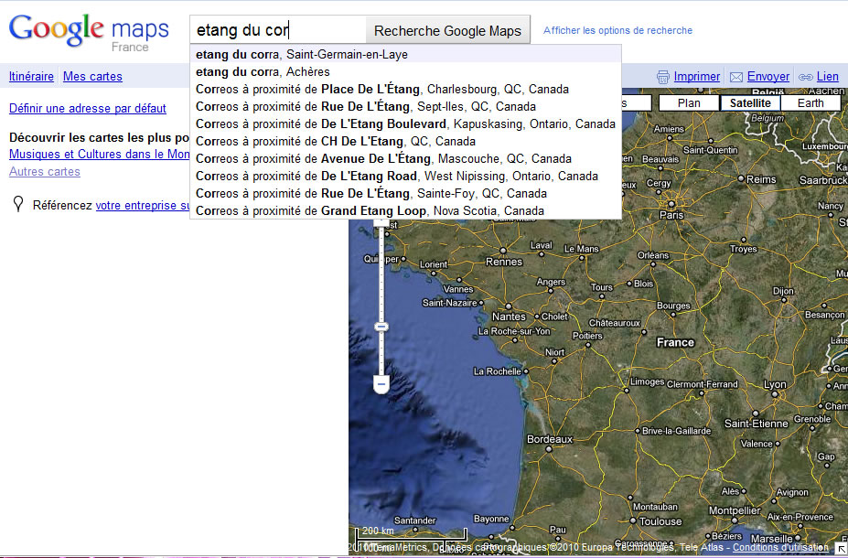Viewport: 848px width, 558px height.
Task: Click the Lyon label on the map
Action: pos(775,384)
